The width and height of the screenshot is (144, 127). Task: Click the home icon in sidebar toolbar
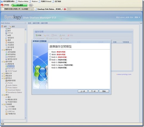(x=2, y=26)
